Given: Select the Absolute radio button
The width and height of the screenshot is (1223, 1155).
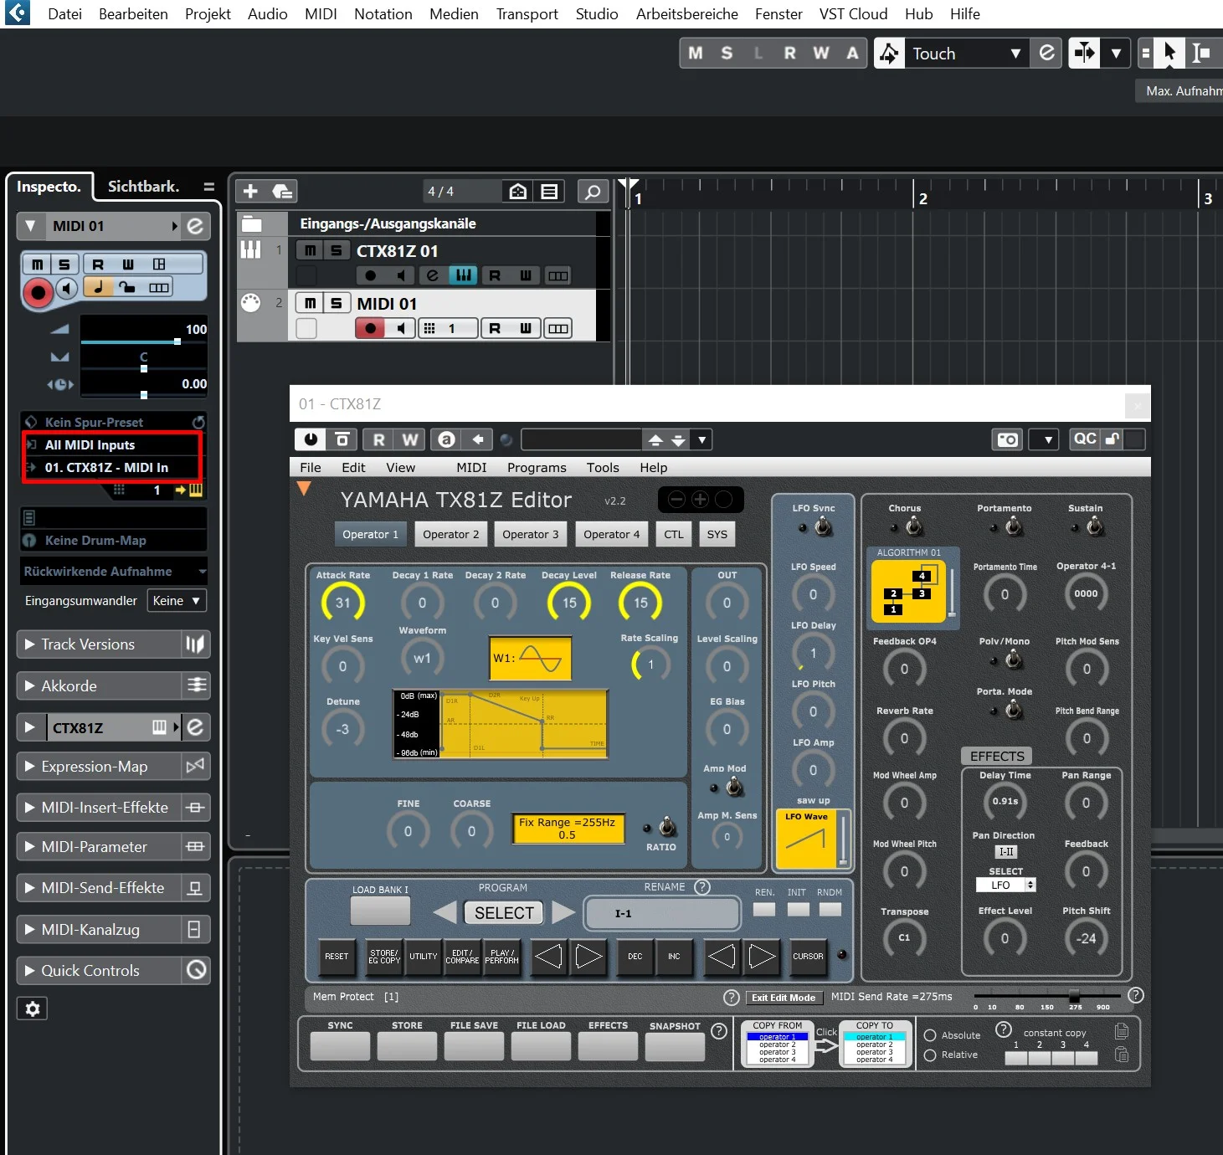Looking at the screenshot, I should [x=929, y=1035].
